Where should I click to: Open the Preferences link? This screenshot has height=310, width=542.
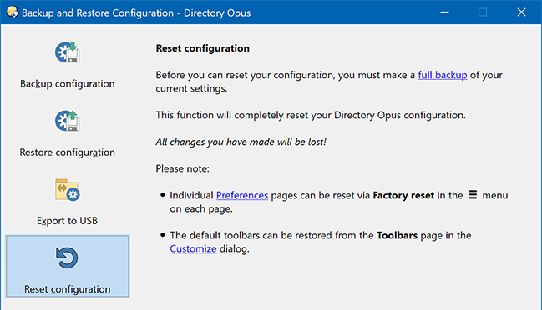coord(242,195)
